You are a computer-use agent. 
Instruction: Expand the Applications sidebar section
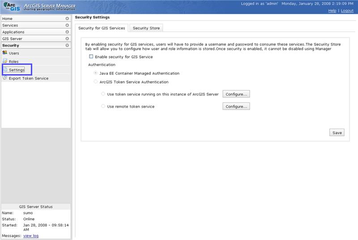[67, 32]
